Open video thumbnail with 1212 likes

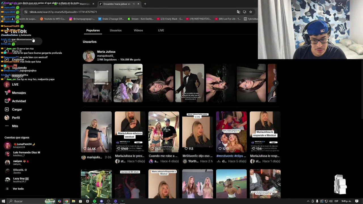pos(231,132)
